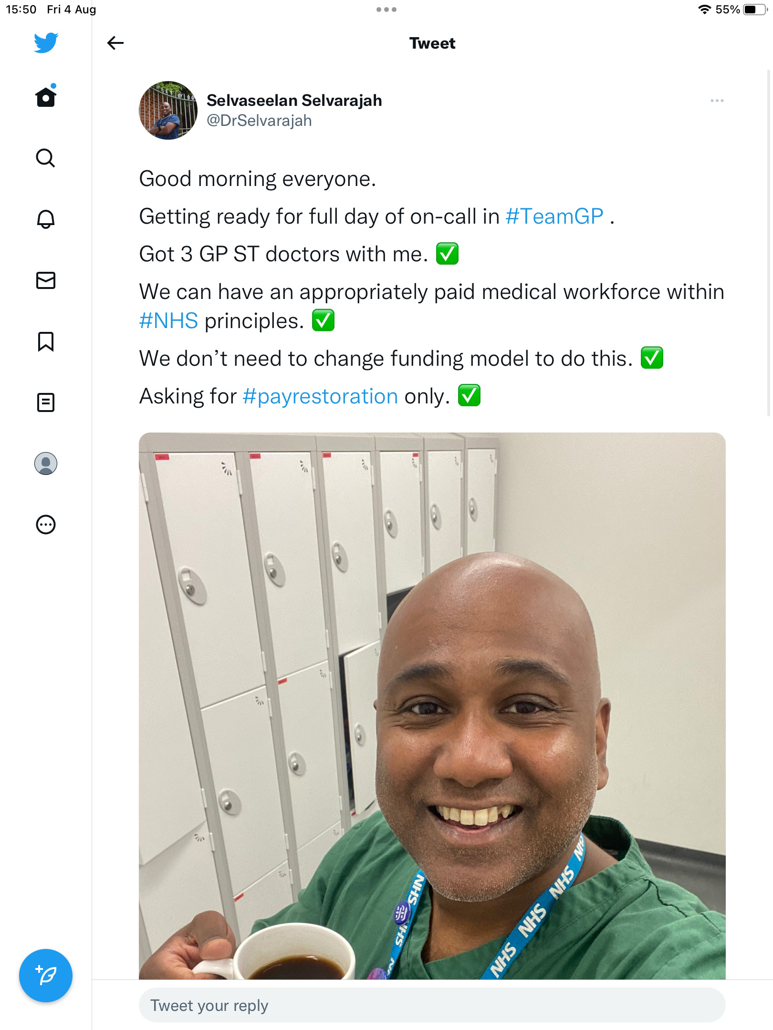Open the attached selfie photo

pyautogui.click(x=432, y=706)
